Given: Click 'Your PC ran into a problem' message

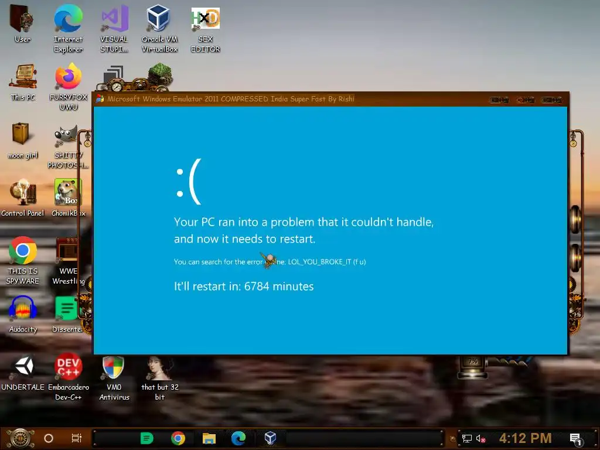Looking at the screenshot, I should 304,230.
